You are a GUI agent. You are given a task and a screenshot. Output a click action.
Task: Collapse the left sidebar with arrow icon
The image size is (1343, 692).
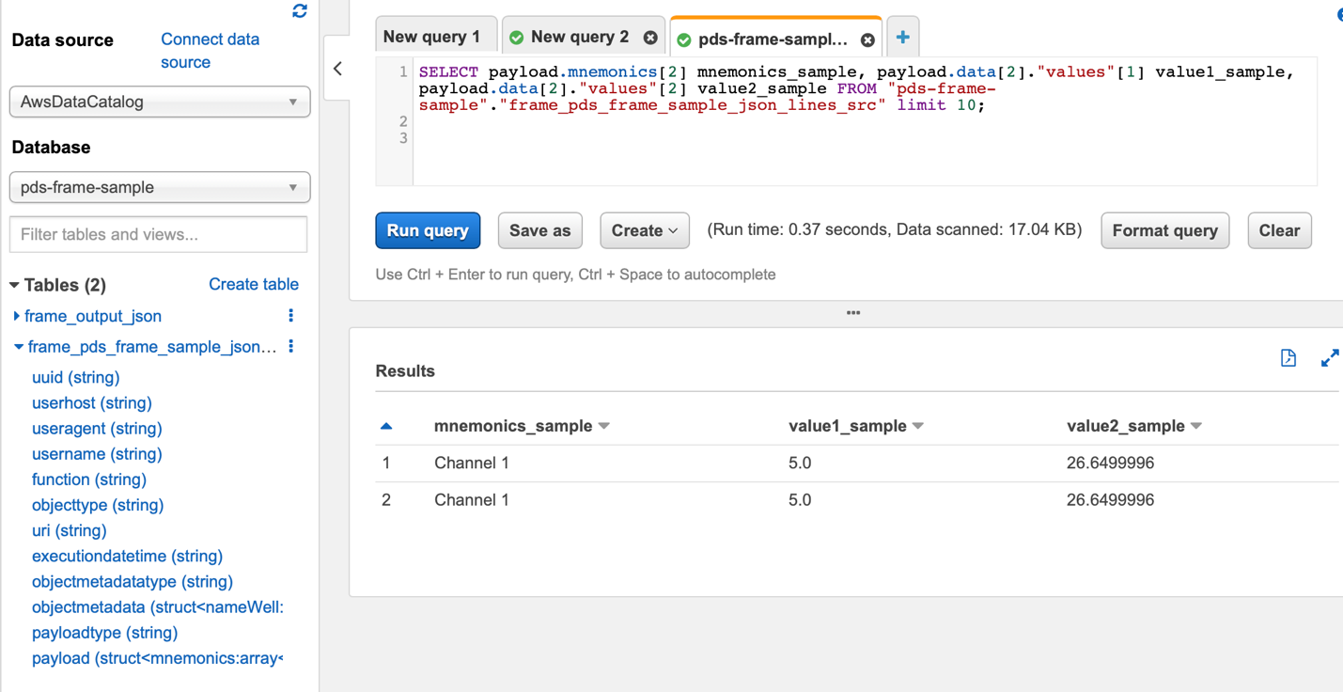[x=337, y=69]
